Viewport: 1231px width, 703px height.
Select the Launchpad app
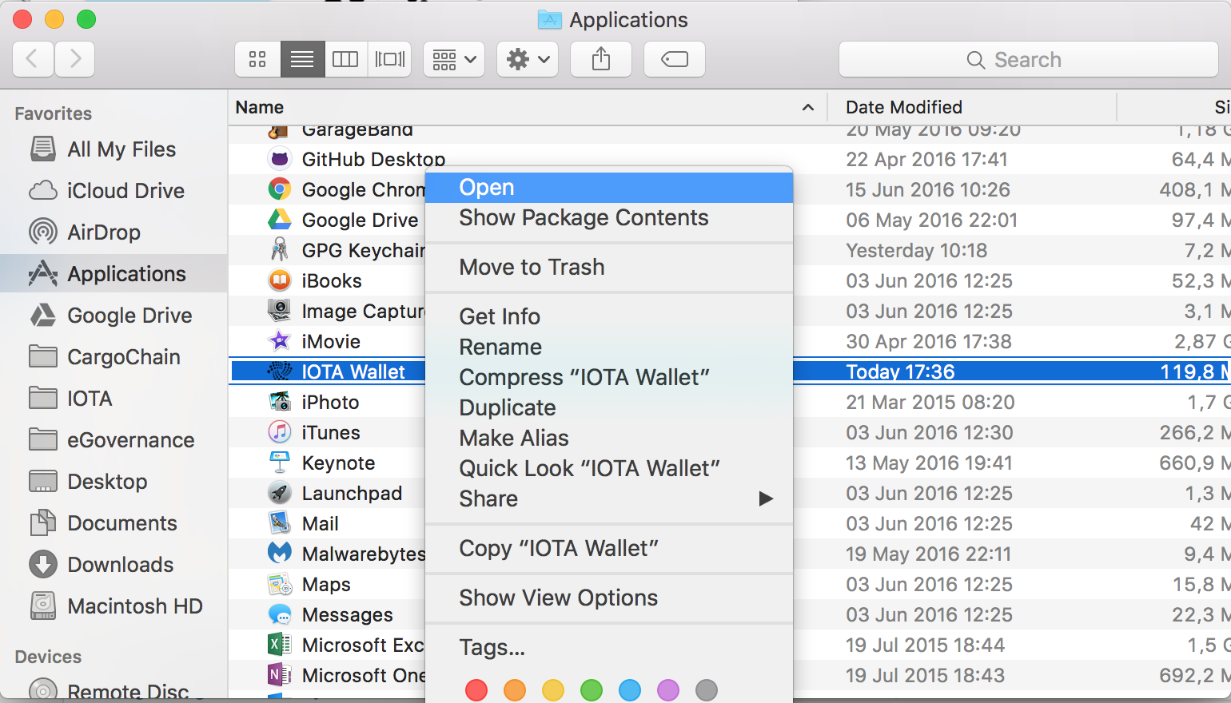point(352,494)
